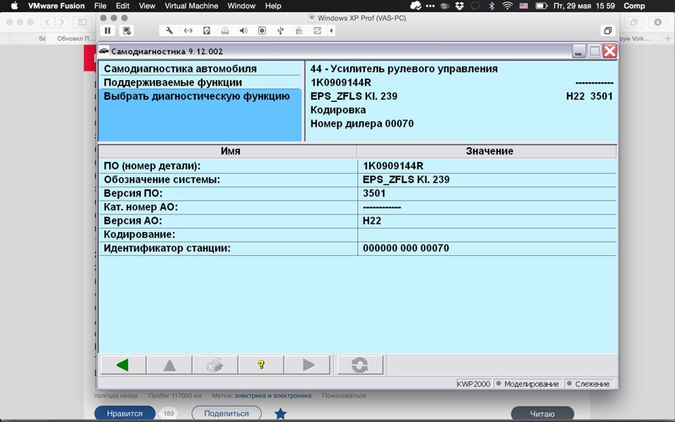Viewport: 675px width, 422px height.
Task: Toggle the 'Слежение' status indicator
Action: click(588, 384)
